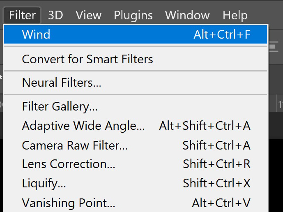The image size is (283, 212).
Task: Choose Convert for Smart Filters
Action: [136, 59]
